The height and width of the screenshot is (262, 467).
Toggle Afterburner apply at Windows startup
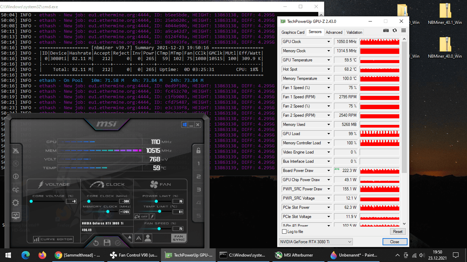(x=185, y=125)
